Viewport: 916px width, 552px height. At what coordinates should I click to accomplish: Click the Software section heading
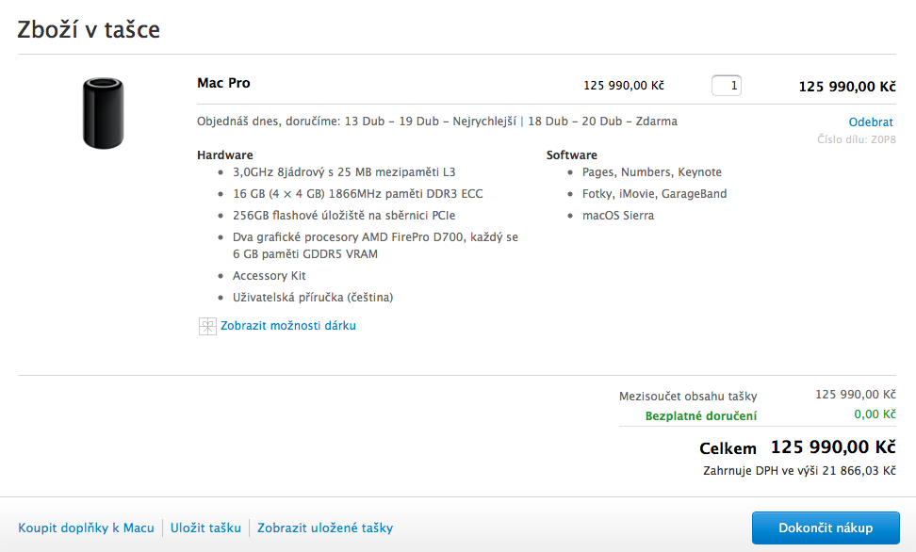point(572,155)
